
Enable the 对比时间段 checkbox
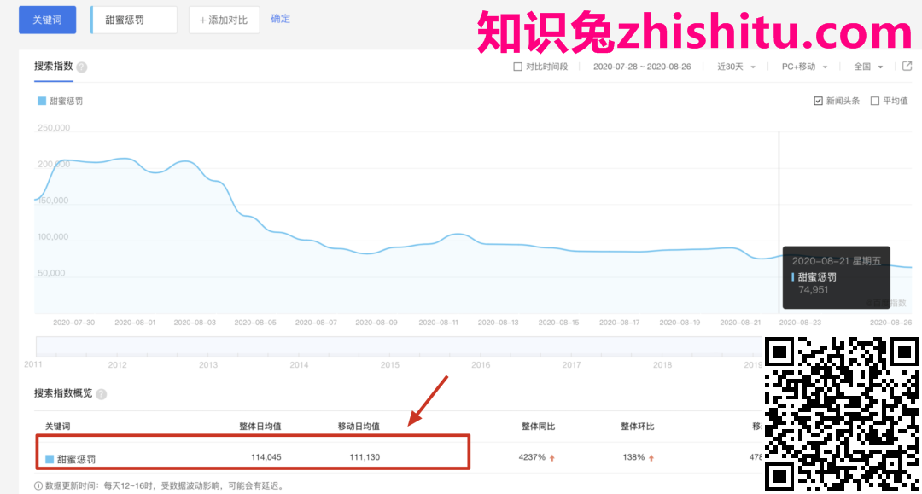coord(517,67)
